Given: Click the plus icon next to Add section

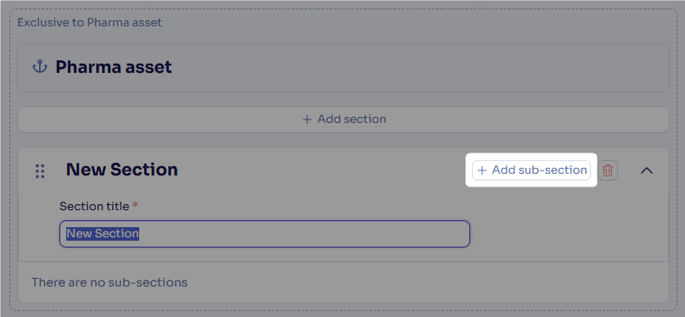Looking at the screenshot, I should click(307, 120).
